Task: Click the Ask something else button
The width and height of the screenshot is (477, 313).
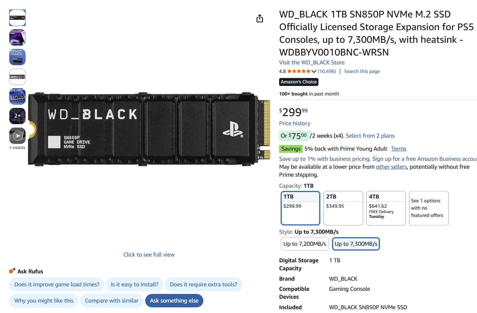Action: click(174, 300)
